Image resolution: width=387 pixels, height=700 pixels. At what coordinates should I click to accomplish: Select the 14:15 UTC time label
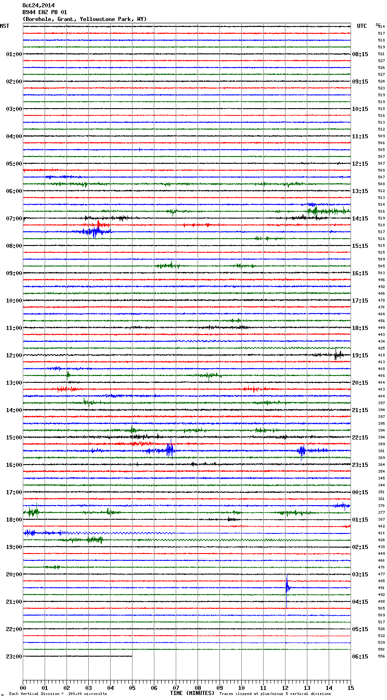360,219
